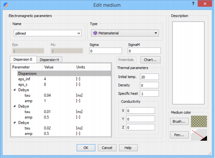Click the Brush... button
Viewport: 215px width, 158px height.
[x=179, y=121]
